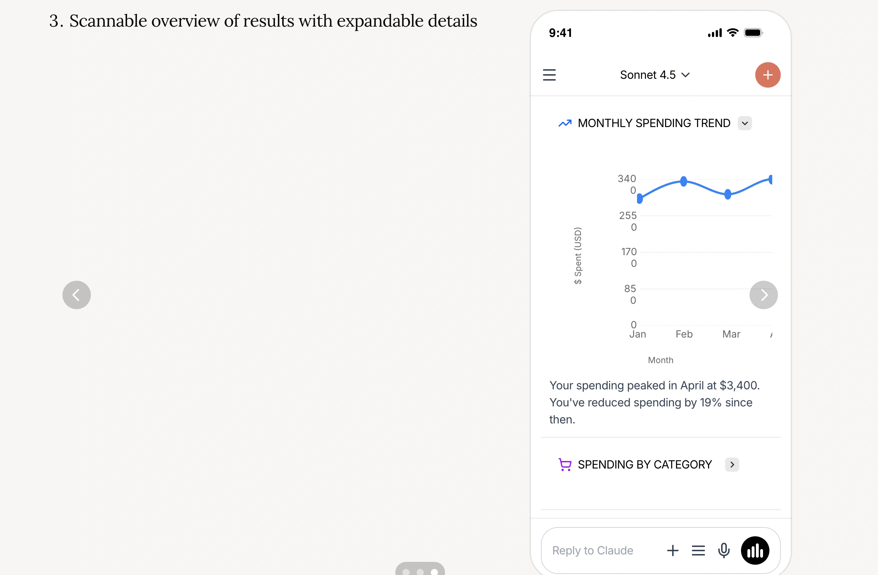The height and width of the screenshot is (575, 878).
Task: Go to next slide with right arrow
Action: click(x=763, y=295)
